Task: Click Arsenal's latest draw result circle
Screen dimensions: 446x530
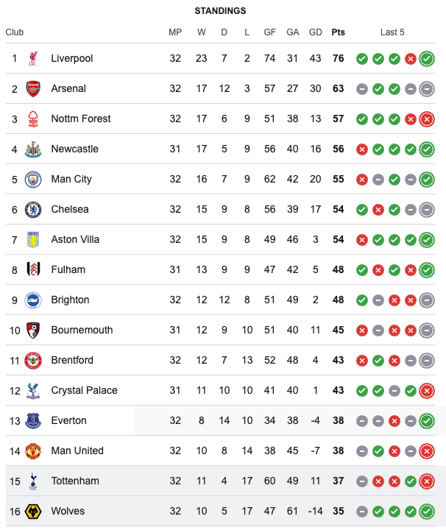Action: [x=427, y=89]
